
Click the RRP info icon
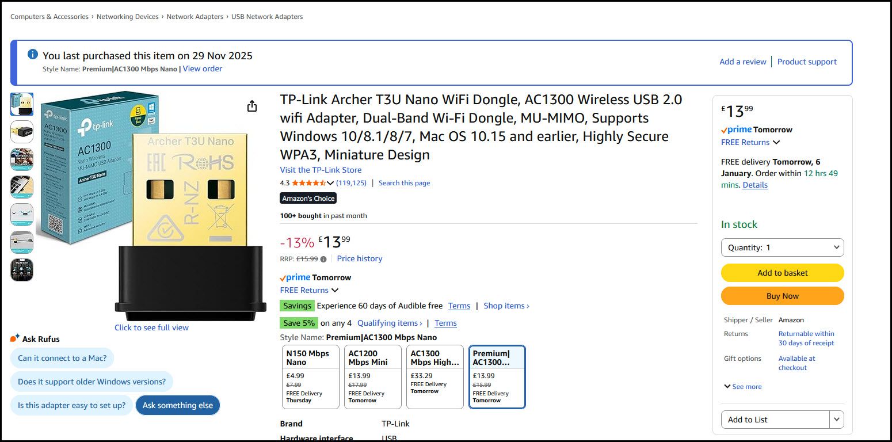point(323,259)
